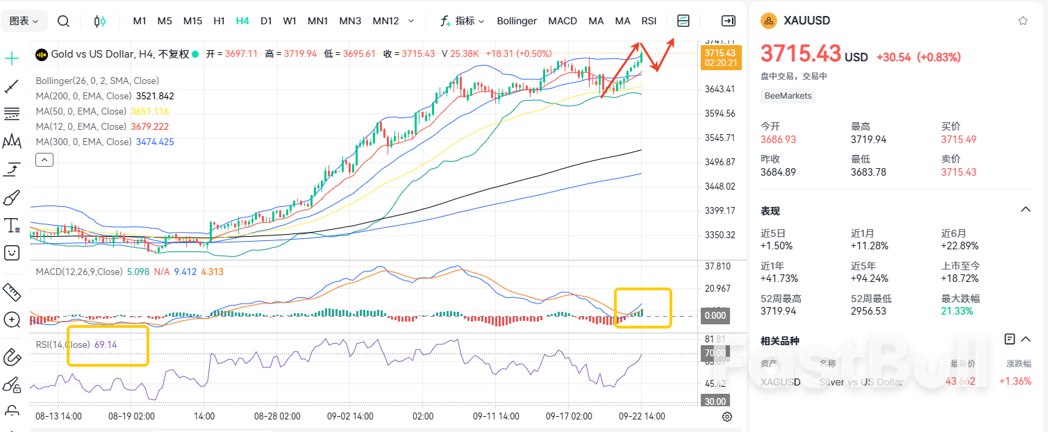Screen dimensions: 1048x432
Task: Select the ruler measurement tool
Action: click(11, 292)
